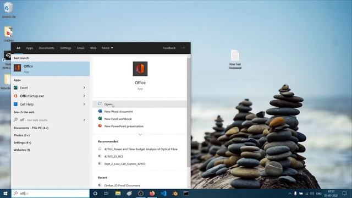The image size is (352, 198).
Task: Expand more Office actions chevron
Action: 140,134
